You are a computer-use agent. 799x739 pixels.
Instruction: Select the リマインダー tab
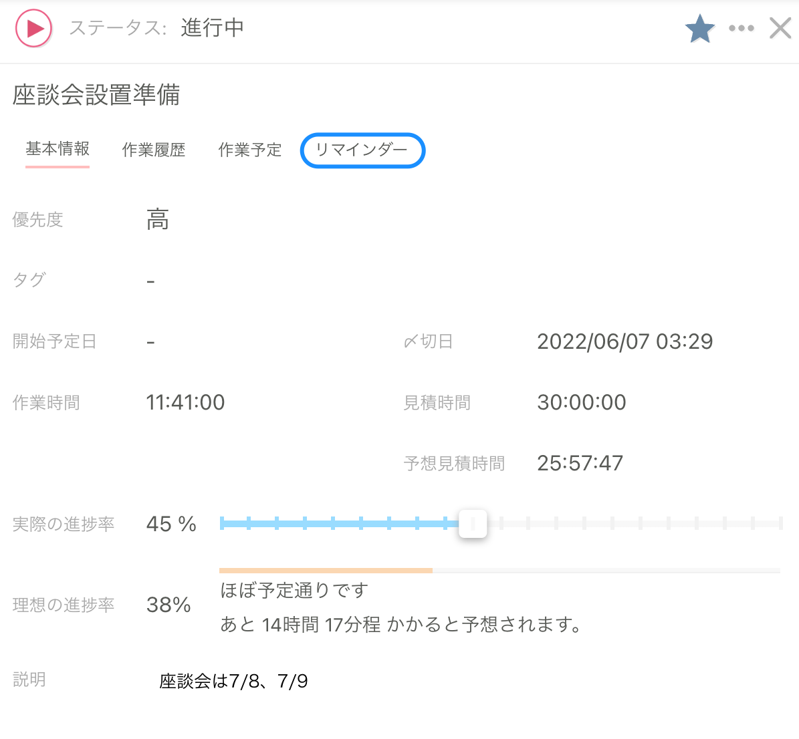click(362, 150)
